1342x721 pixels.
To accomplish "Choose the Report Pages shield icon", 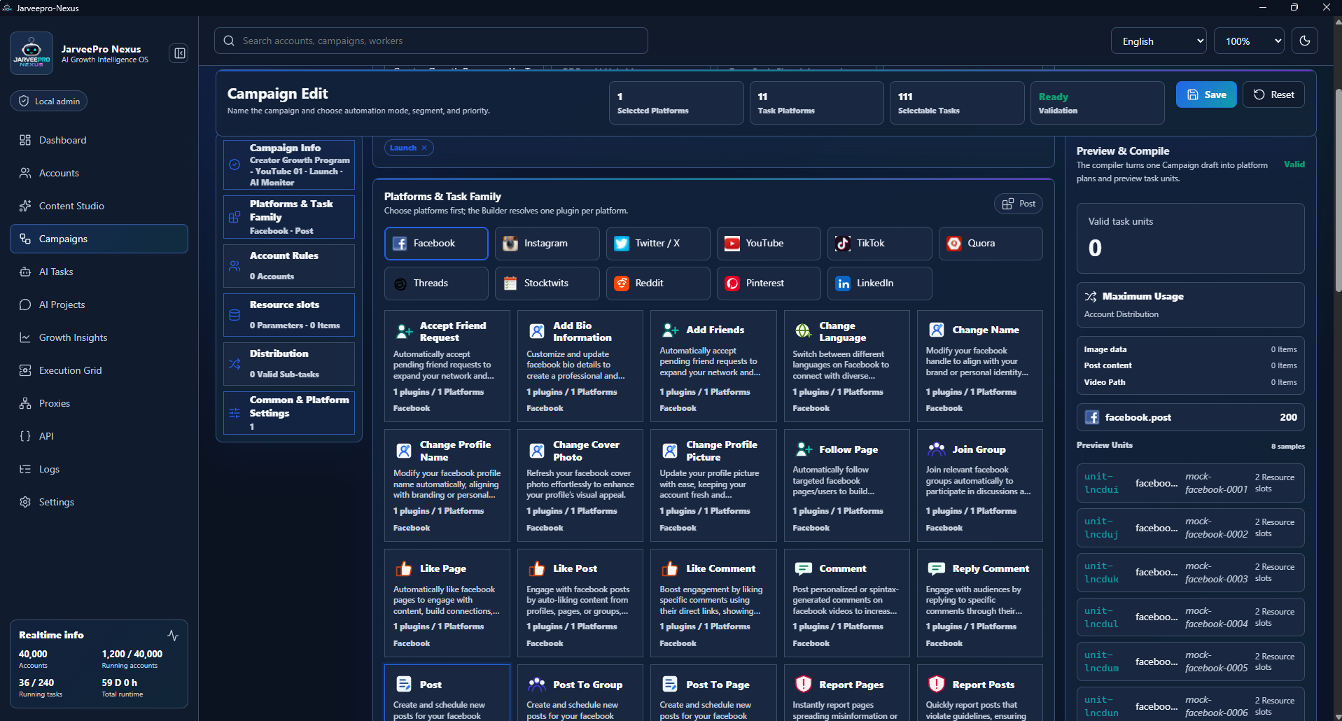I will pos(803,685).
